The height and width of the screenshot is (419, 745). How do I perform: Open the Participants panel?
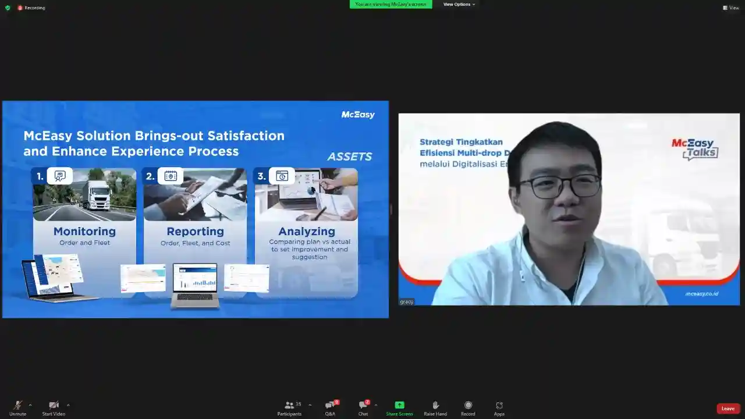[289, 408]
